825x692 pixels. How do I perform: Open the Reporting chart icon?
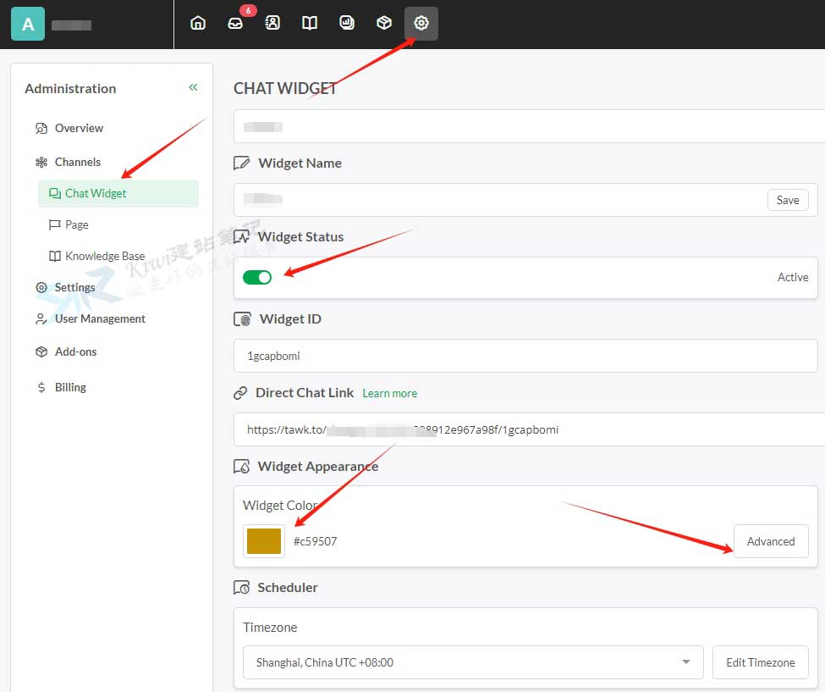pyautogui.click(x=347, y=24)
